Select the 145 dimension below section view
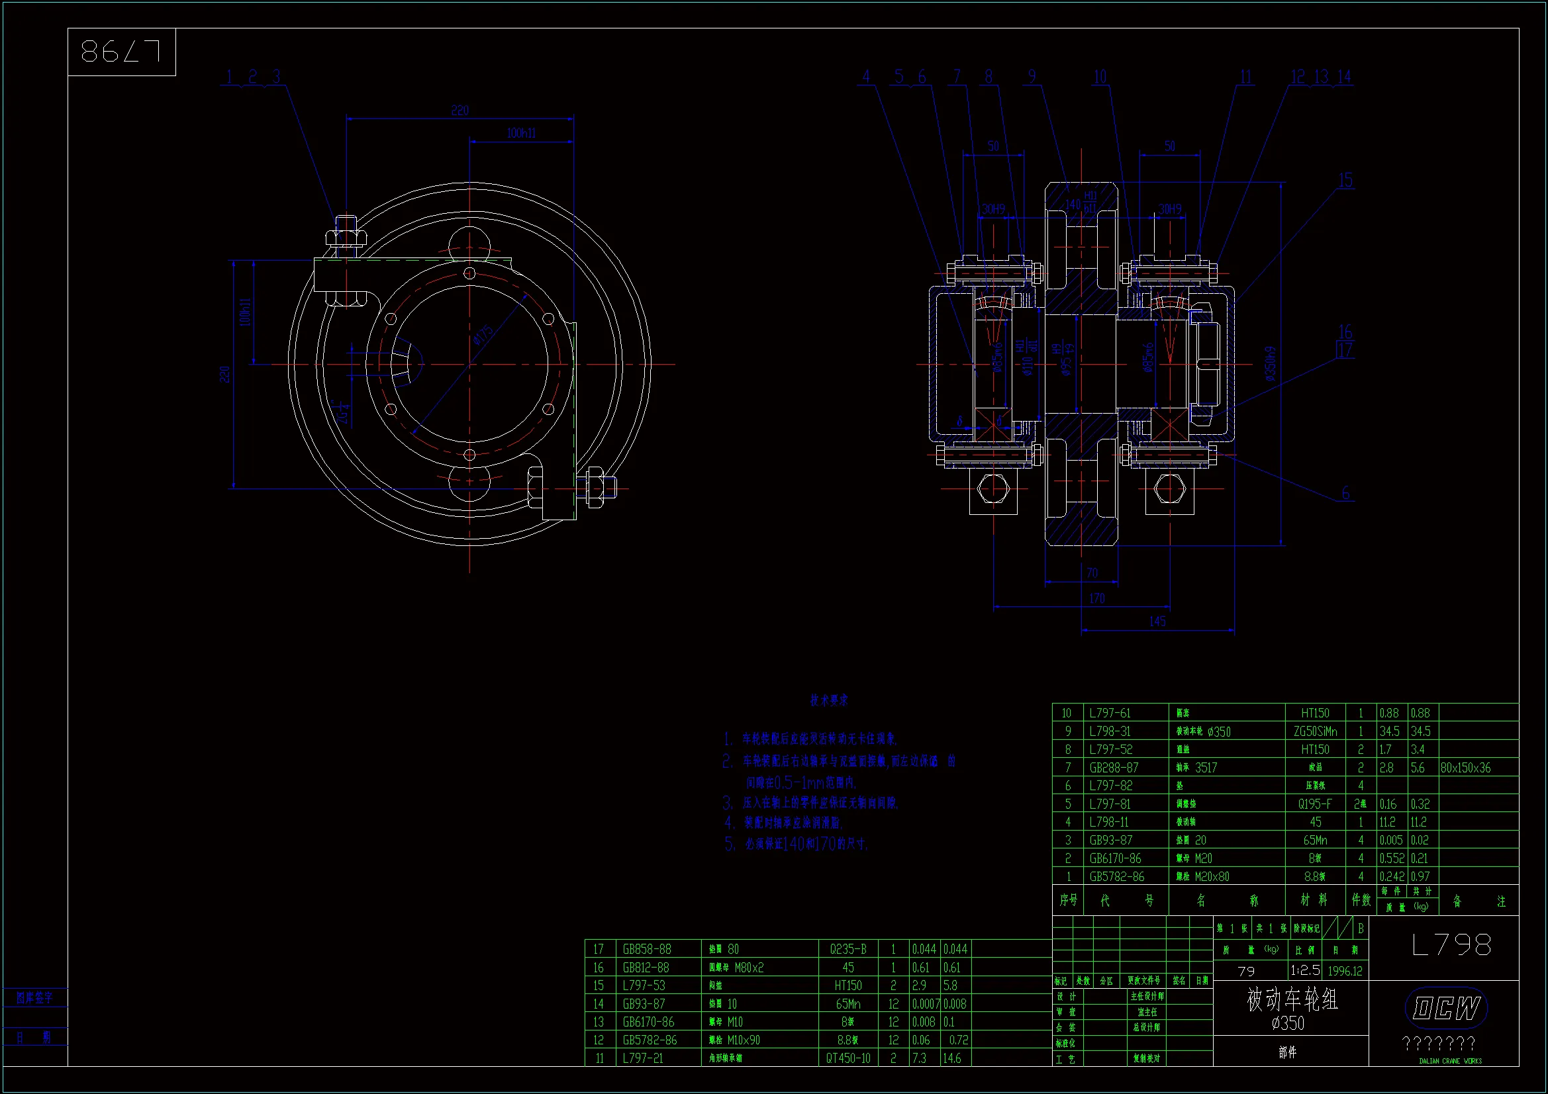This screenshot has height=1094, width=1548. 1157,621
